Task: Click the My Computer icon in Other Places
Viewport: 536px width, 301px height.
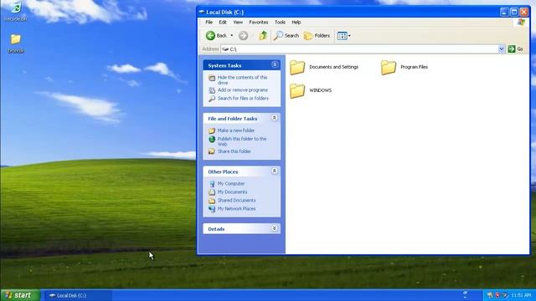Action: (212, 184)
